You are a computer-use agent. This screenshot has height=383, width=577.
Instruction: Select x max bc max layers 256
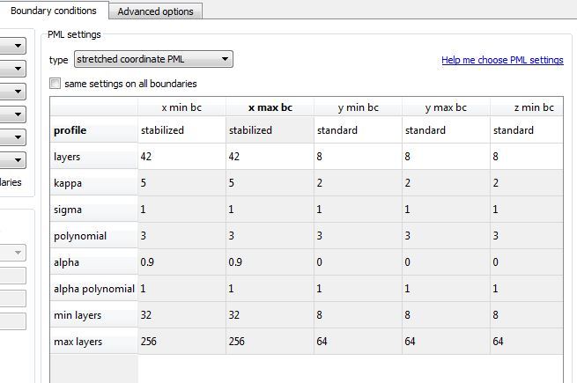tap(270, 342)
